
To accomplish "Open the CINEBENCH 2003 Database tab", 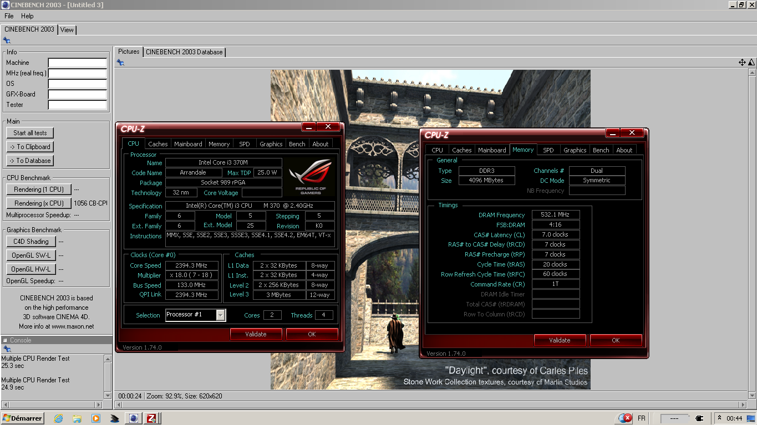I will pos(184,52).
